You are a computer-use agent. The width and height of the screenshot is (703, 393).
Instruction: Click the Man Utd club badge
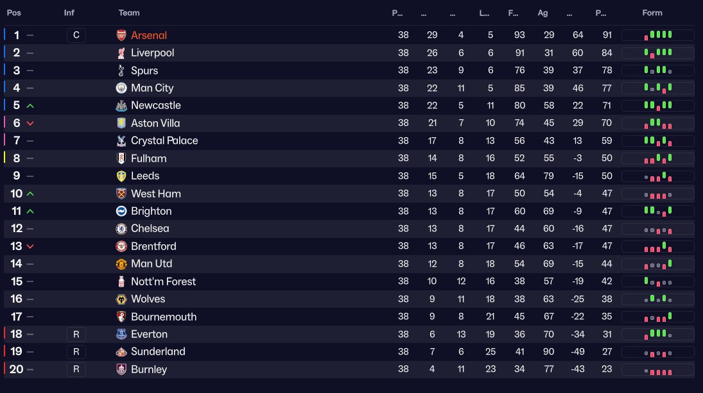point(121,264)
